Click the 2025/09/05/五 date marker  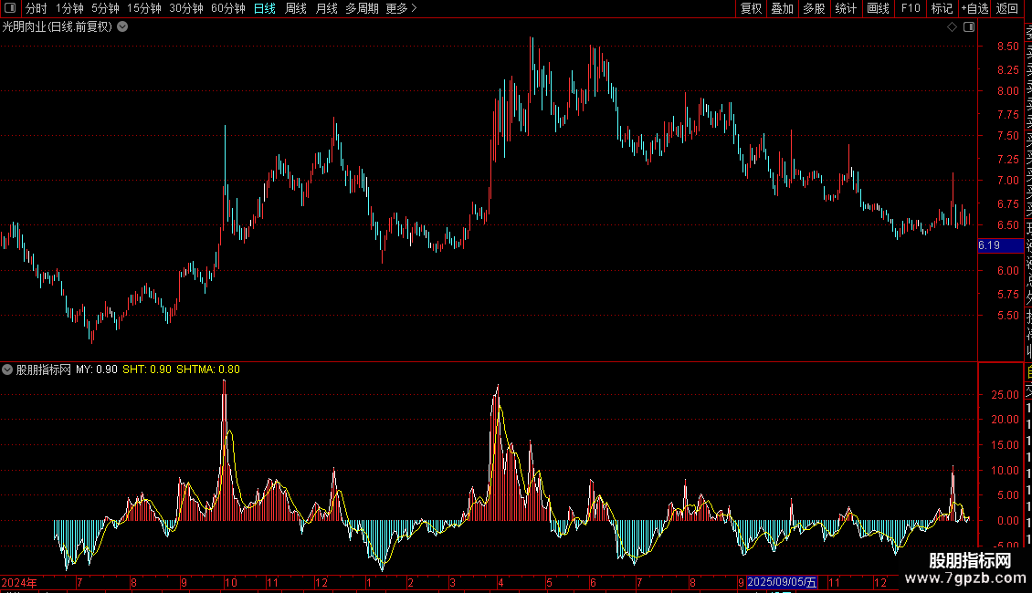[782, 582]
